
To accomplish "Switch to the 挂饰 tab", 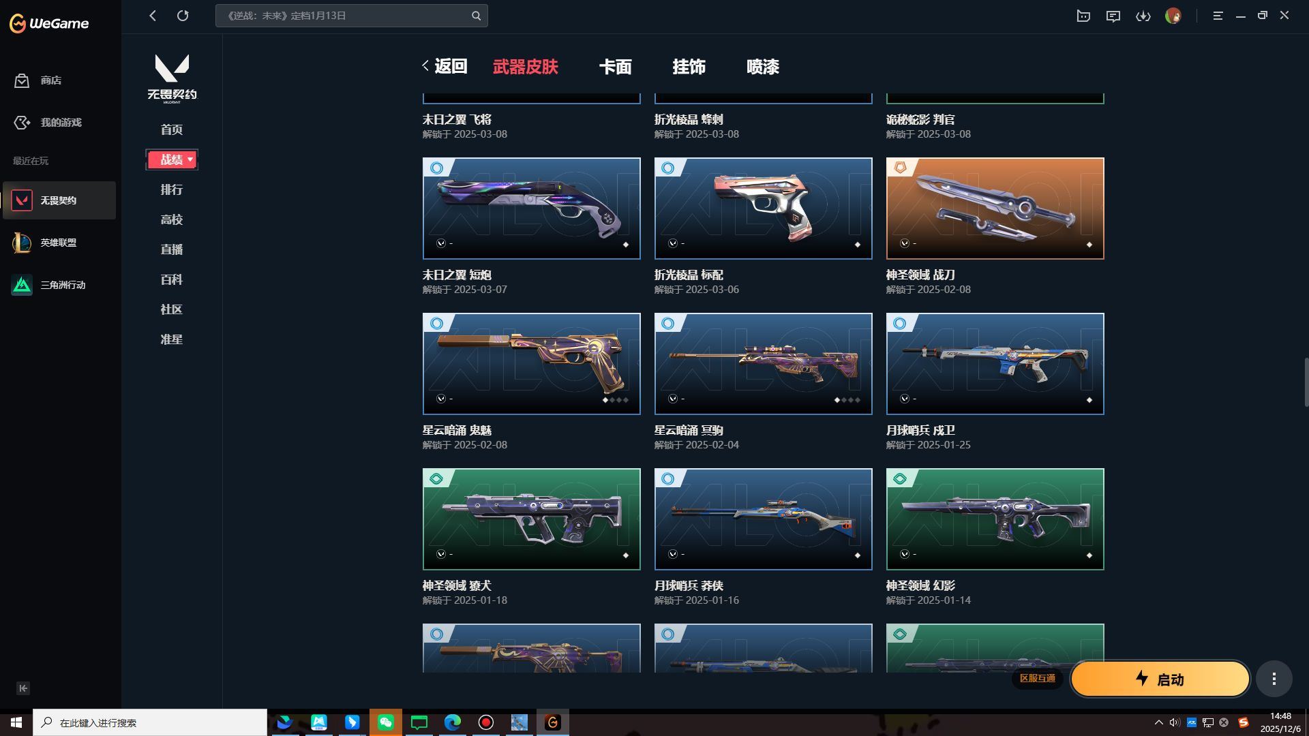I will coord(689,67).
